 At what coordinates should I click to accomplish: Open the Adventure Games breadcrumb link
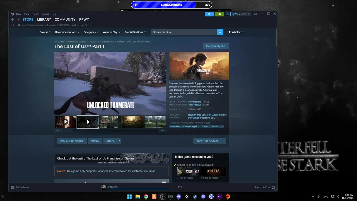pyautogui.click(x=76, y=42)
